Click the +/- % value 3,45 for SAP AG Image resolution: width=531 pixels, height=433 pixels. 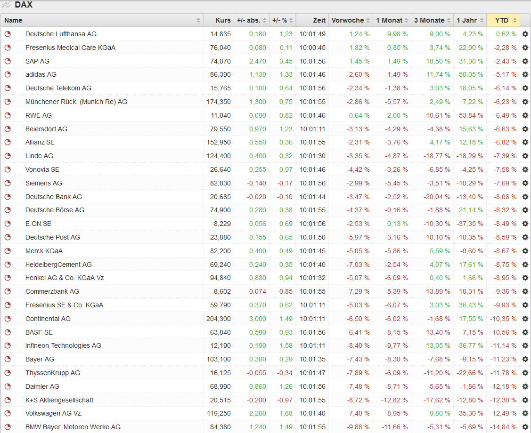tap(286, 61)
